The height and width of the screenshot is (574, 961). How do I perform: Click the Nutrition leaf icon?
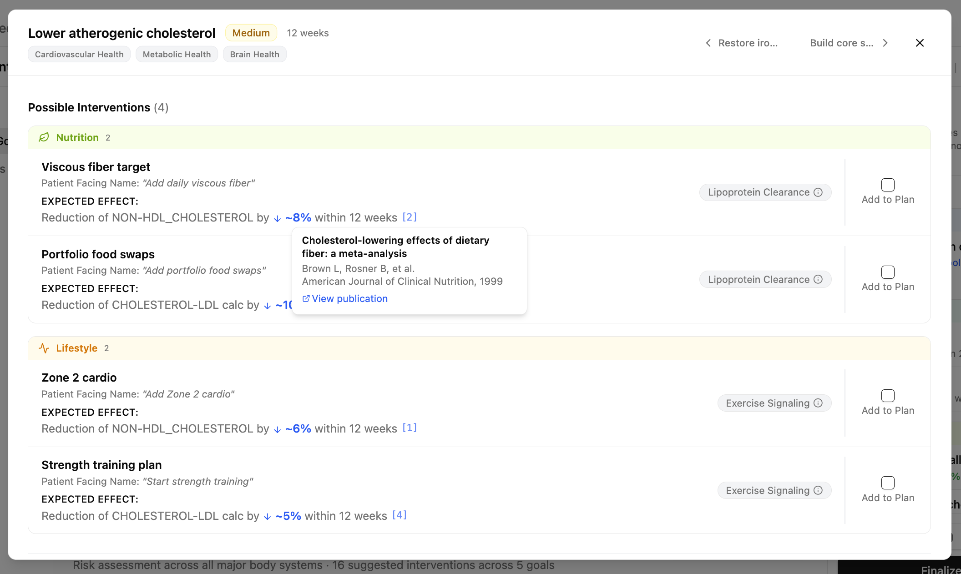click(x=44, y=137)
